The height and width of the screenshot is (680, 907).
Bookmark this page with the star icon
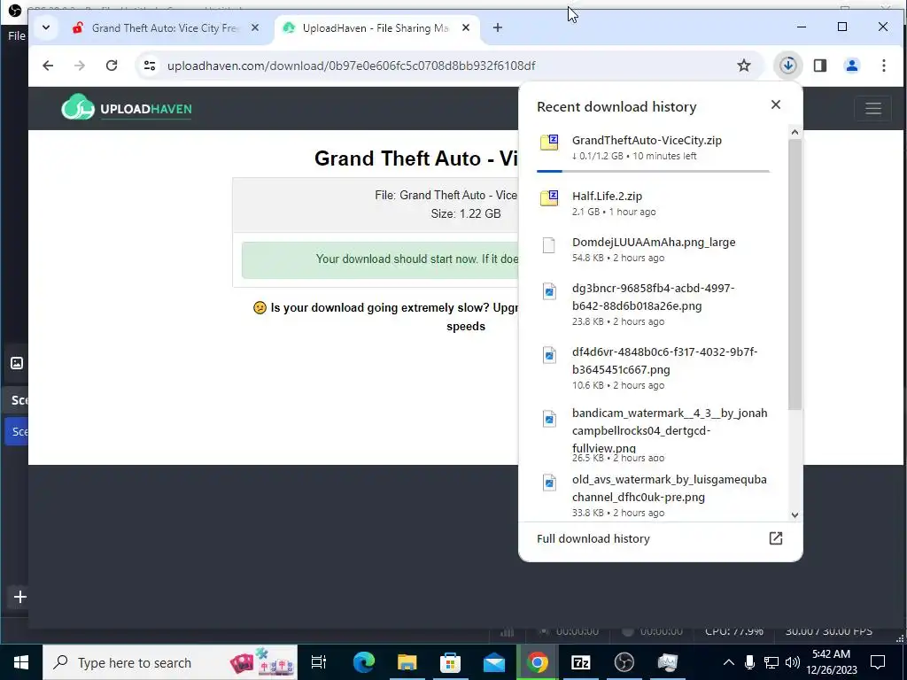(744, 66)
